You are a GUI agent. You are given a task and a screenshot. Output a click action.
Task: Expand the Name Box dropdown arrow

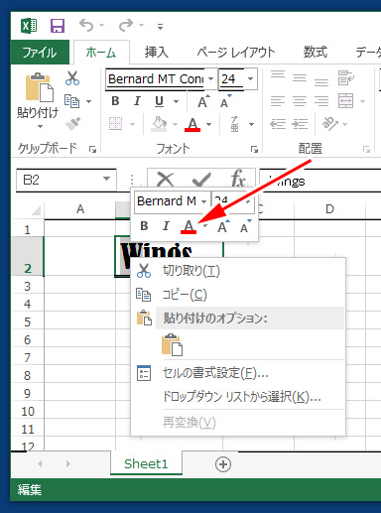tap(106, 179)
